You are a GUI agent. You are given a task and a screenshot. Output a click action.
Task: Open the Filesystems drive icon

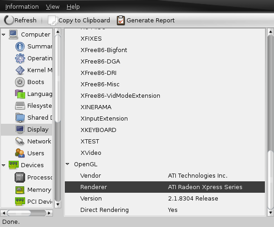20,106
